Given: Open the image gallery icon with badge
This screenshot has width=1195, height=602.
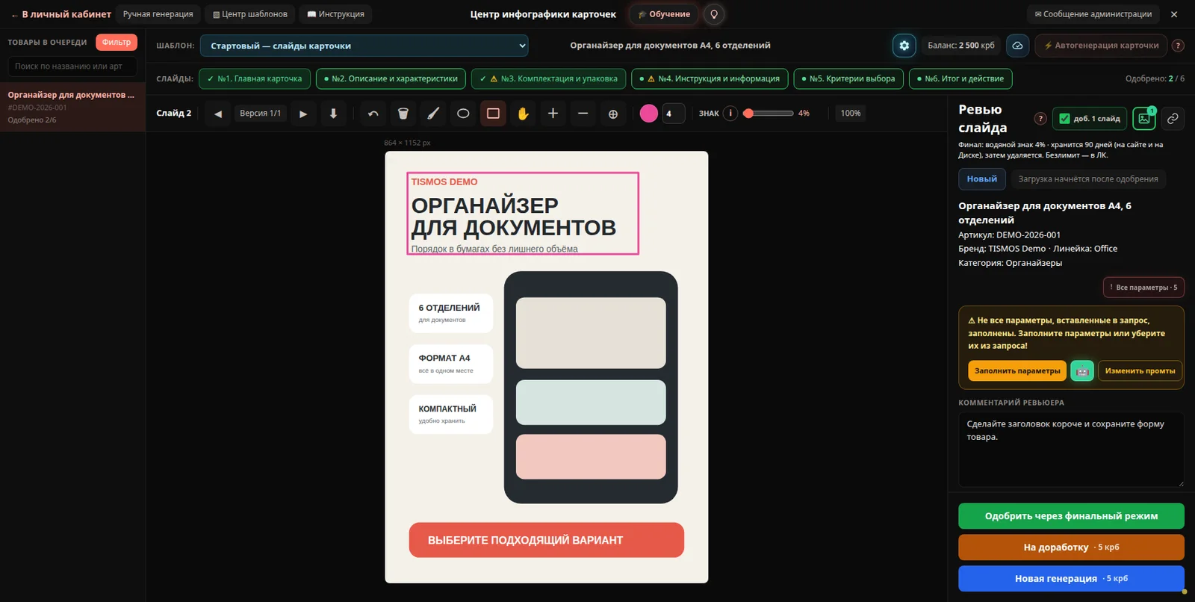Looking at the screenshot, I should tap(1144, 119).
